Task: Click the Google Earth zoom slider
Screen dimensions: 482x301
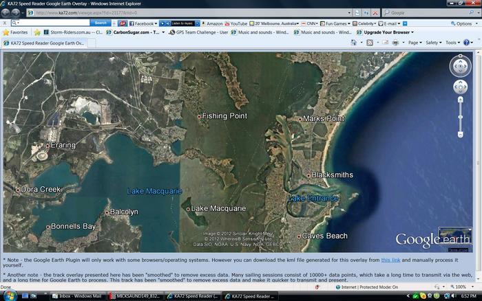Action: pos(460,117)
